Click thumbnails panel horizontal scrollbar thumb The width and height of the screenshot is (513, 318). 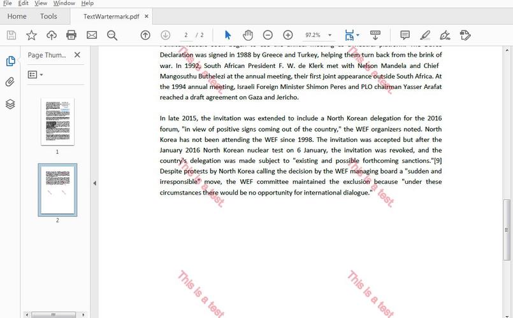pyautogui.click(x=54, y=315)
